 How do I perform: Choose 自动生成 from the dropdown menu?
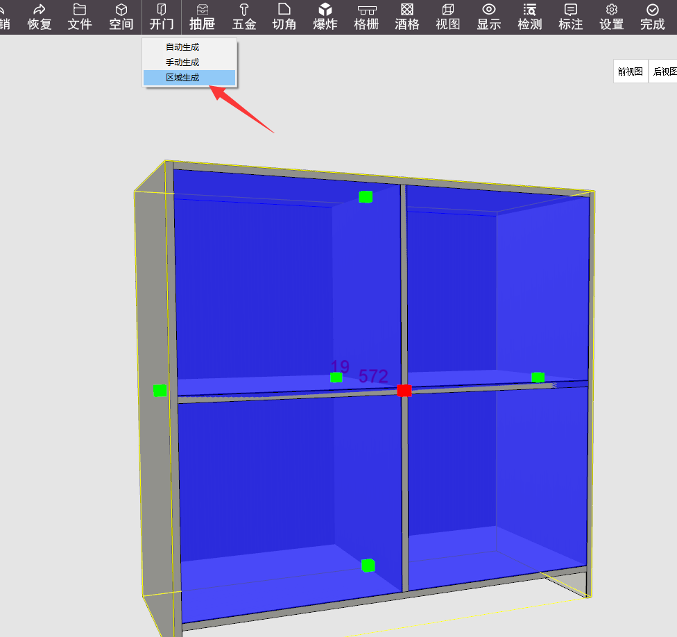[x=189, y=47]
